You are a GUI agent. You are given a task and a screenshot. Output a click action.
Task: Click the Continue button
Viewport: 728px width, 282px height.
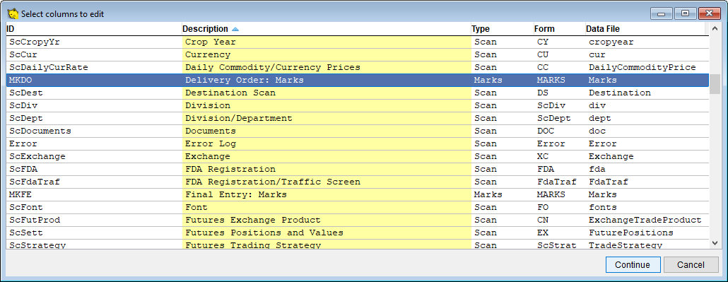pyautogui.click(x=633, y=265)
